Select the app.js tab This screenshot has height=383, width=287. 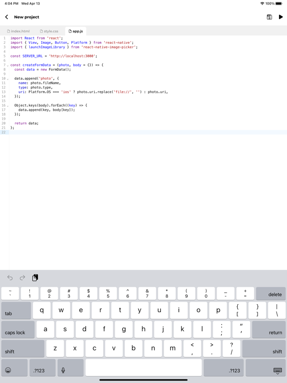[x=76, y=31]
